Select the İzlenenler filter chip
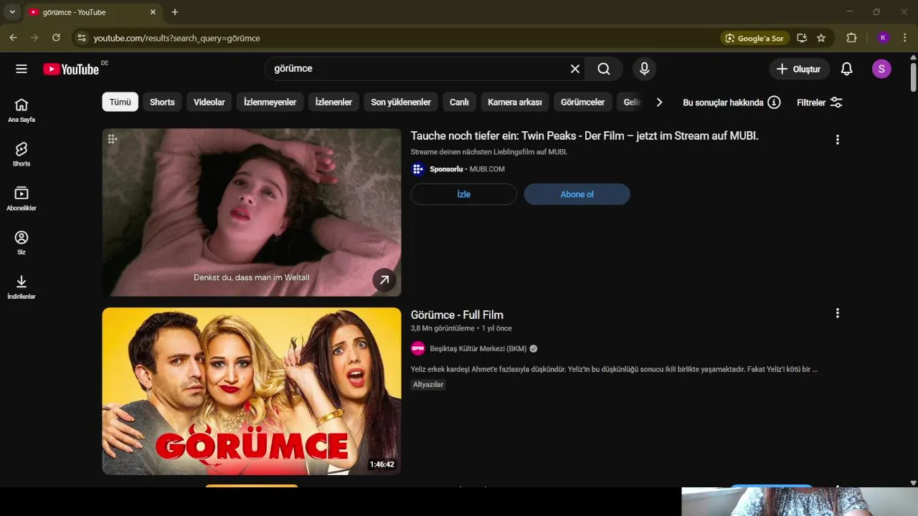Viewport: 918px width, 516px height. 333,102
